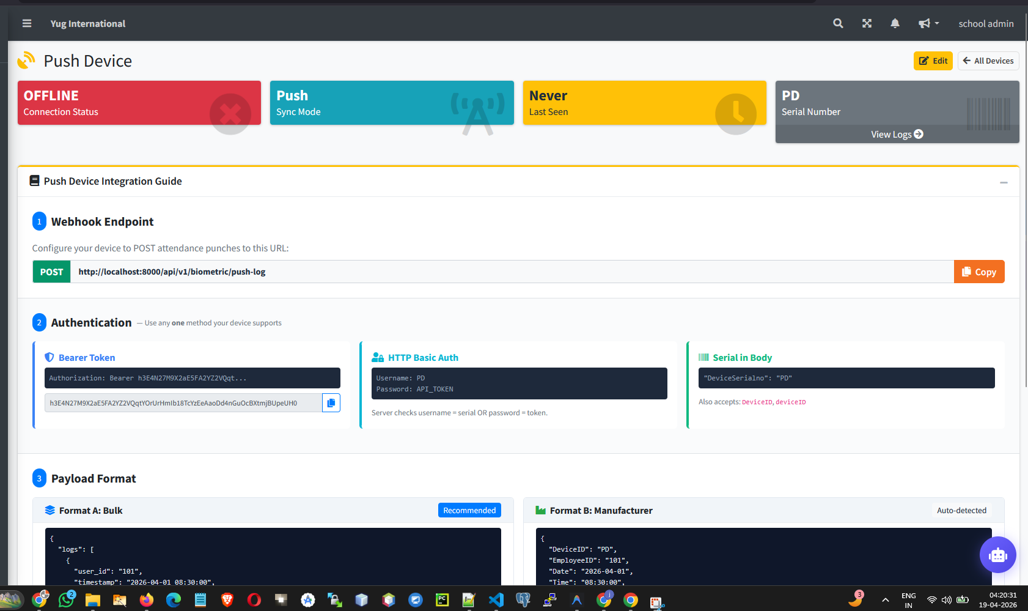The height and width of the screenshot is (611, 1028).
Task: Click the Push Device signal icon in the header
Action: pyautogui.click(x=26, y=60)
